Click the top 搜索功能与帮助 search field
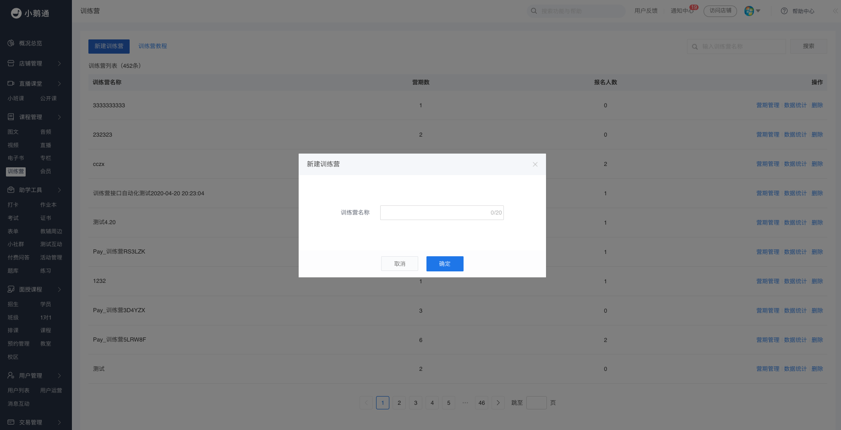Screen dimensions: 841x430 click(x=576, y=11)
